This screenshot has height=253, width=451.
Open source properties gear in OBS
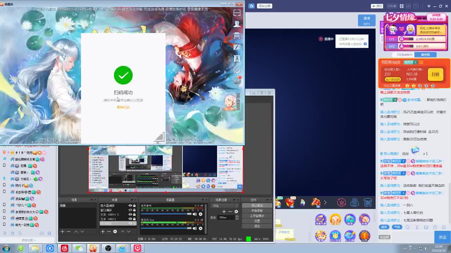115,231
